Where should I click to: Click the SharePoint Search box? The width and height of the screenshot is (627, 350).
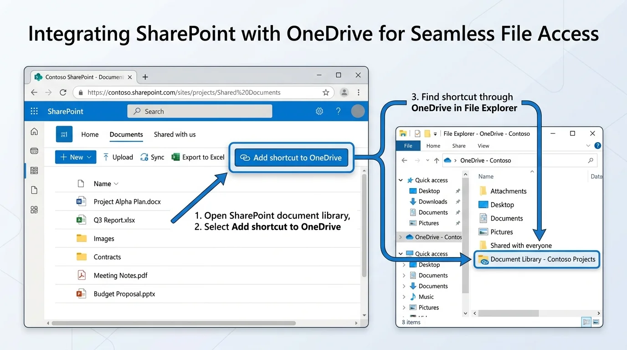[x=200, y=111]
